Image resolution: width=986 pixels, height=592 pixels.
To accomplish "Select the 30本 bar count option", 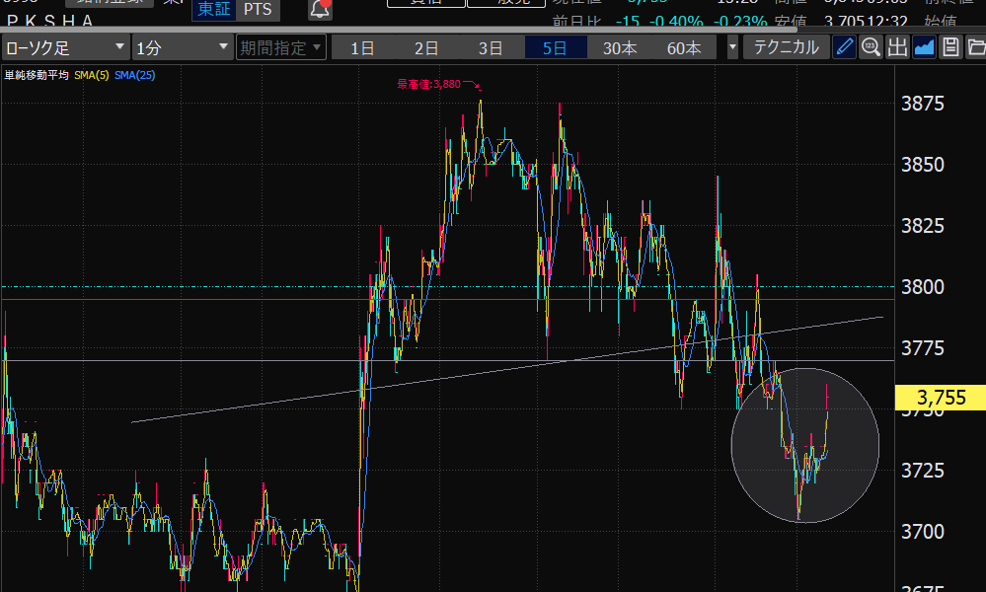I will [620, 47].
